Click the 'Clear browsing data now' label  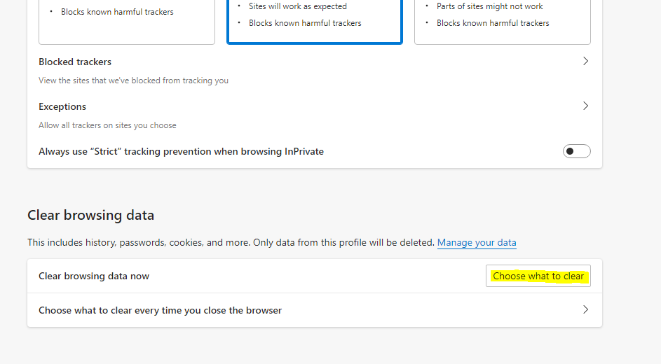click(94, 276)
